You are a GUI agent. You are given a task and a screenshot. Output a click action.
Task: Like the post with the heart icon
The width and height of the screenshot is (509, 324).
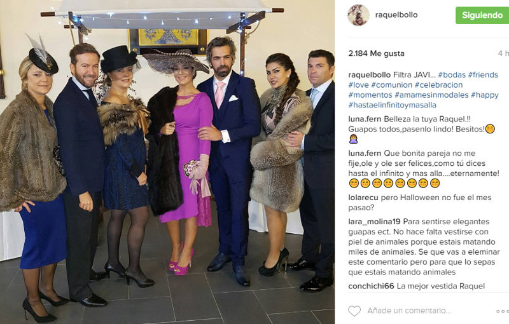point(354,311)
